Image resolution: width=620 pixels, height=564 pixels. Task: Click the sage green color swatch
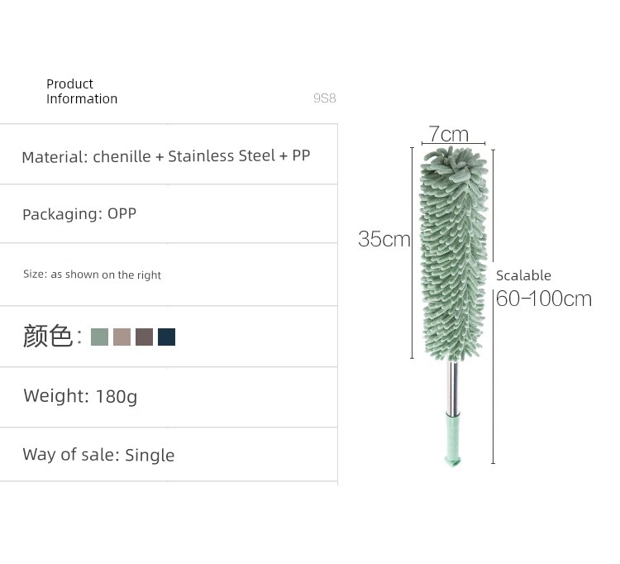coord(99,337)
